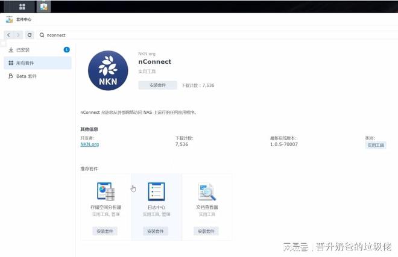This screenshot has width=398, height=257.
Task: Click the Package Center title icon
Action: pyautogui.click(x=10, y=19)
